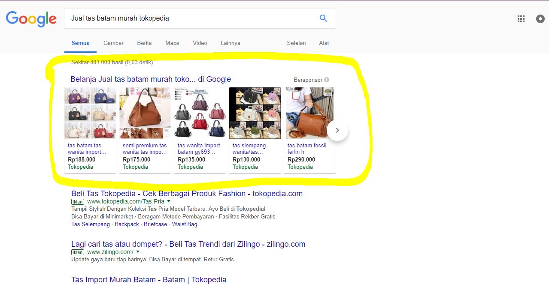Open the Belanja Jual tas batam heading link
This screenshot has height=284, width=549.
[x=151, y=79]
